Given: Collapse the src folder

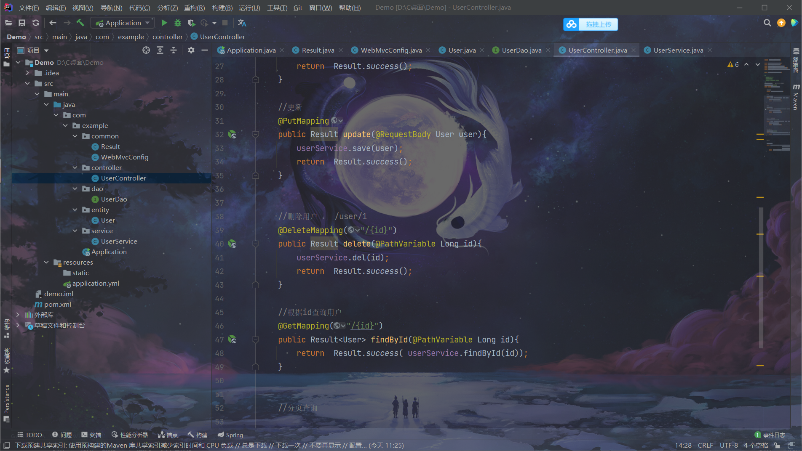Looking at the screenshot, I should tap(27, 83).
